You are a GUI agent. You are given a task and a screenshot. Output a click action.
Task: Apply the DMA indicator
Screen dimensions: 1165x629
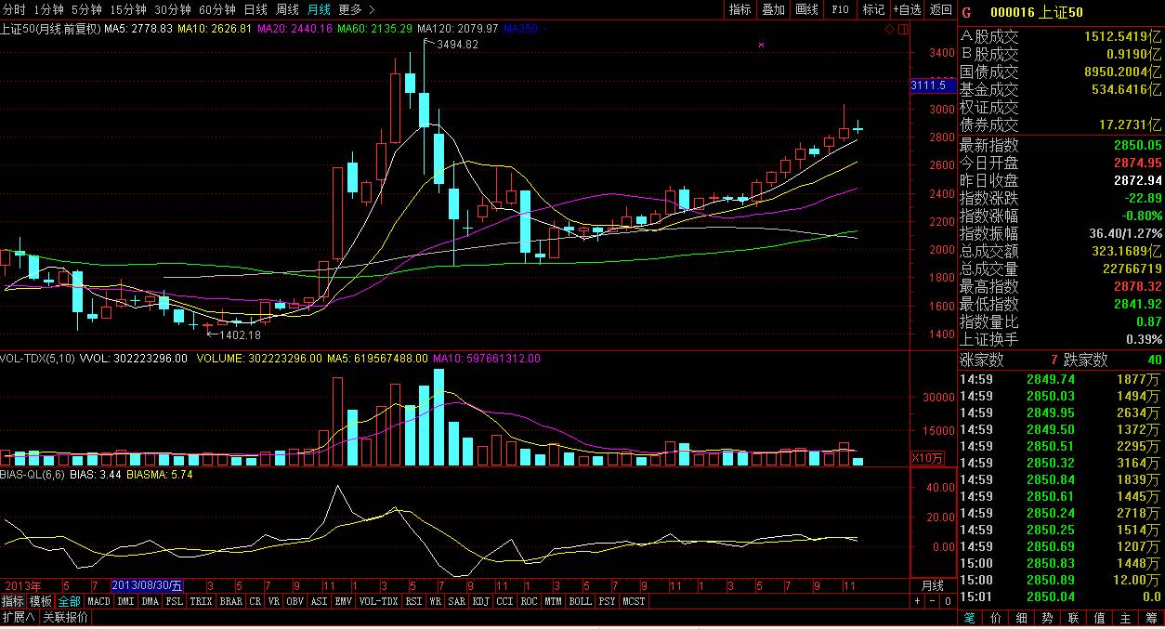(x=151, y=601)
